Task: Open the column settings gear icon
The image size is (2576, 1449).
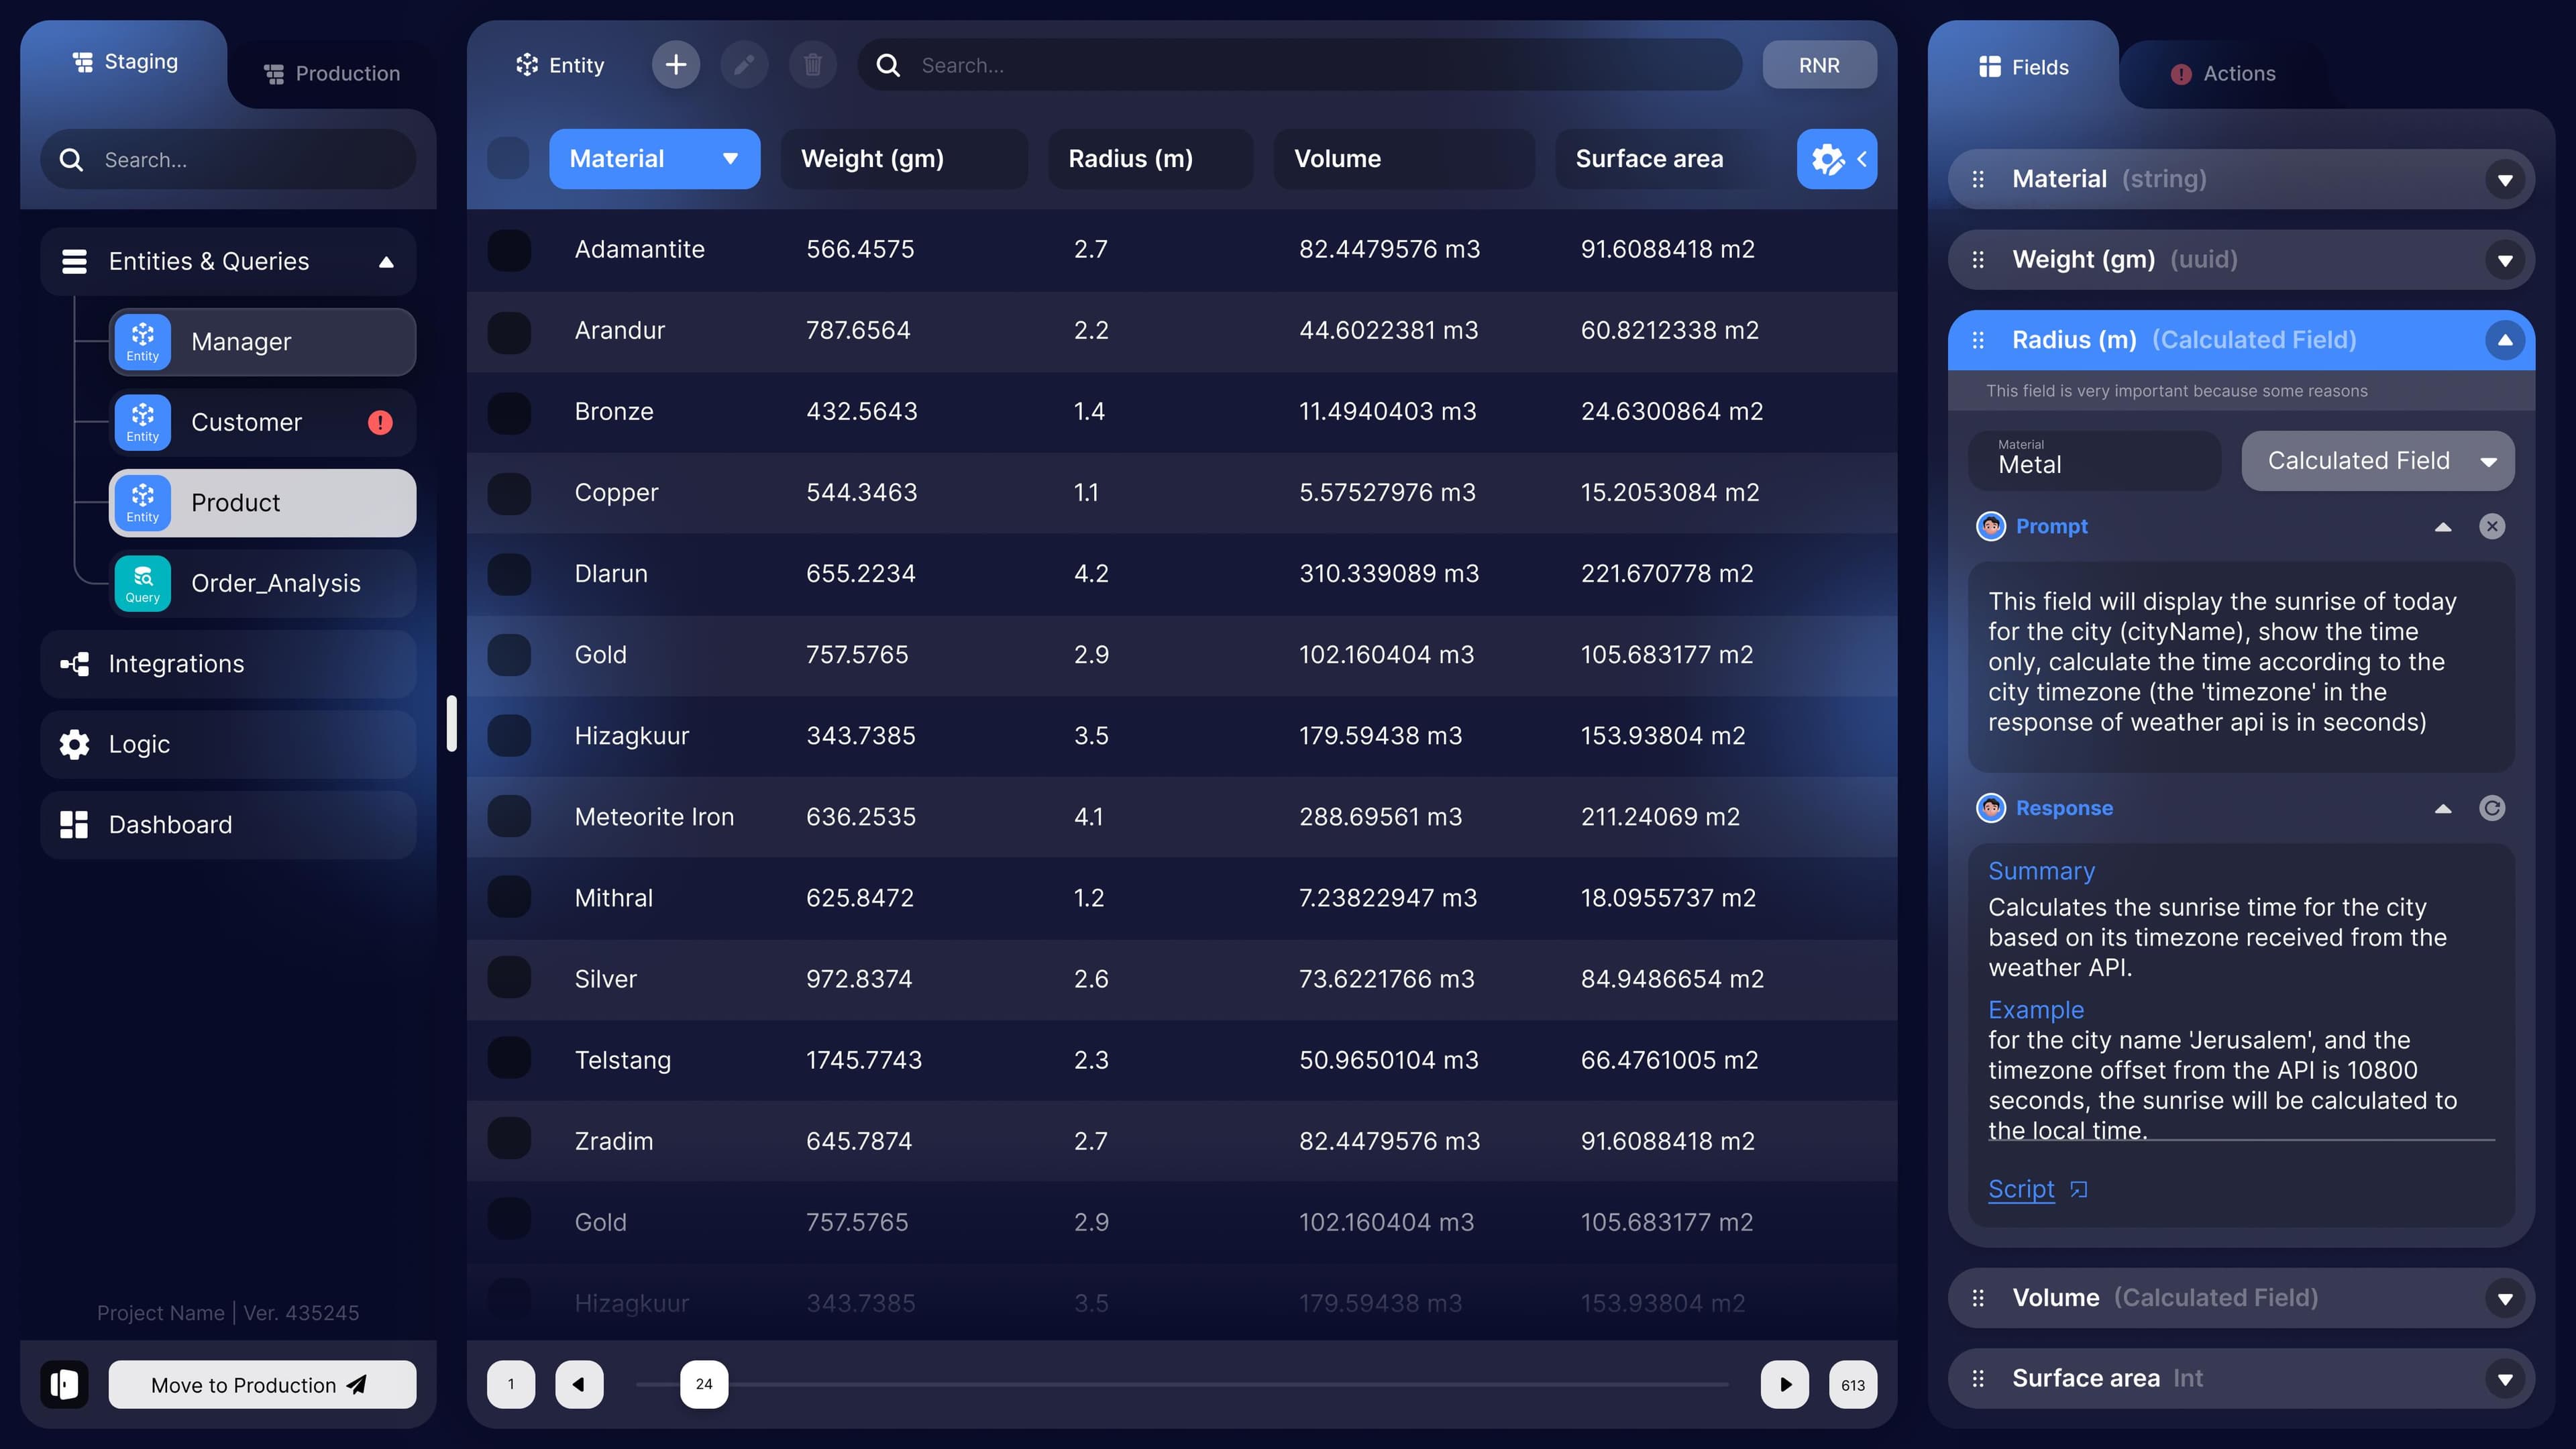Action: [1828, 159]
